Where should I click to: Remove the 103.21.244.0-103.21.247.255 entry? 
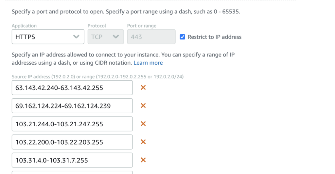pyautogui.click(x=143, y=124)
